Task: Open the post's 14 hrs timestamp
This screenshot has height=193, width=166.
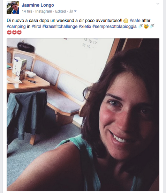Action: click(x=27, y=11)
